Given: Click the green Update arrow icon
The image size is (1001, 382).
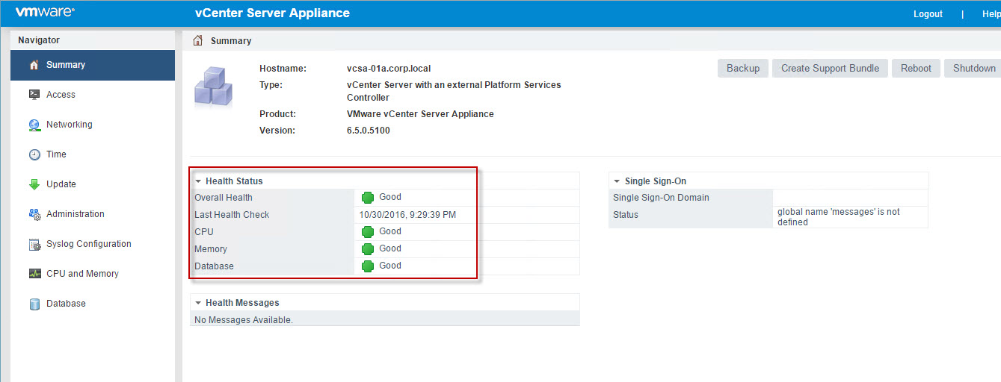Looking at the screenshot, I should [x=34, y=184].
